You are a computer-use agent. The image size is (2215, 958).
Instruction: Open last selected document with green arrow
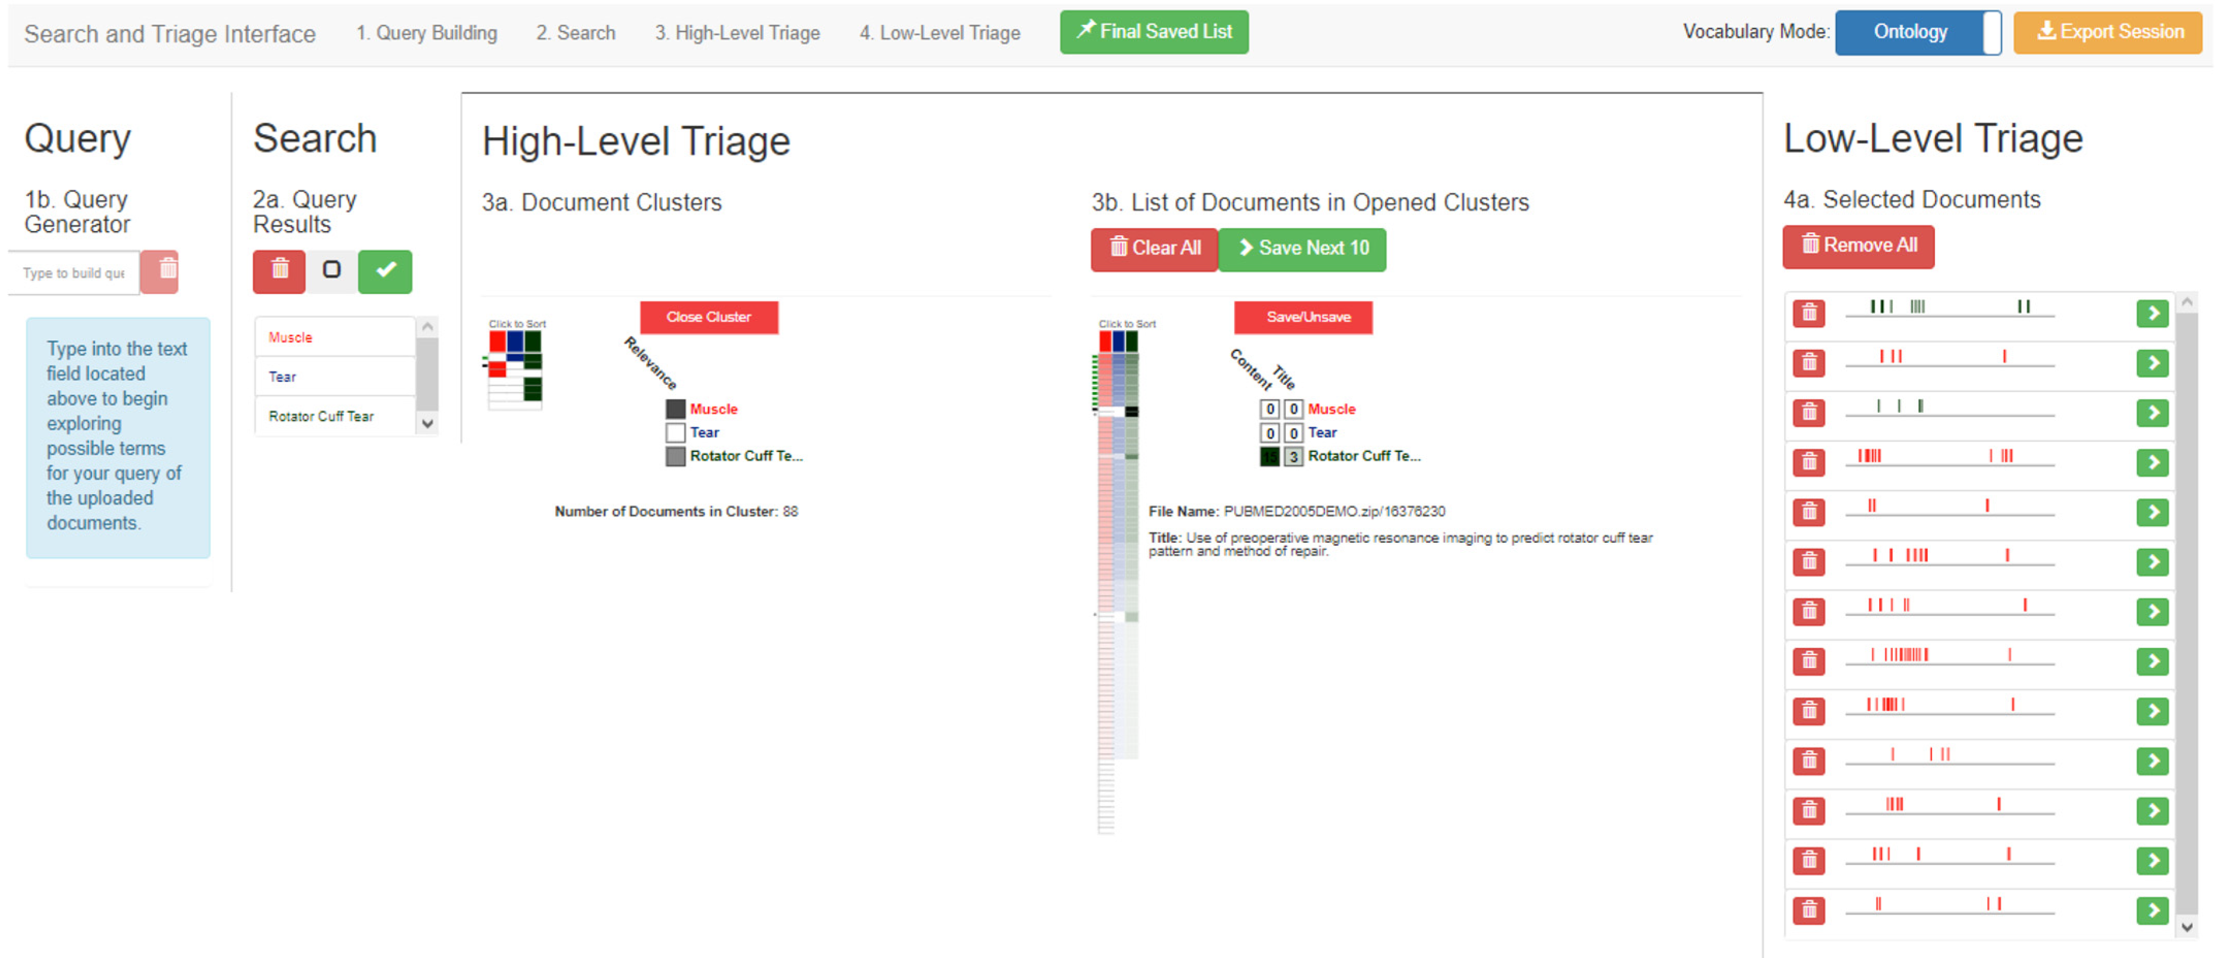click(2152, 910)
